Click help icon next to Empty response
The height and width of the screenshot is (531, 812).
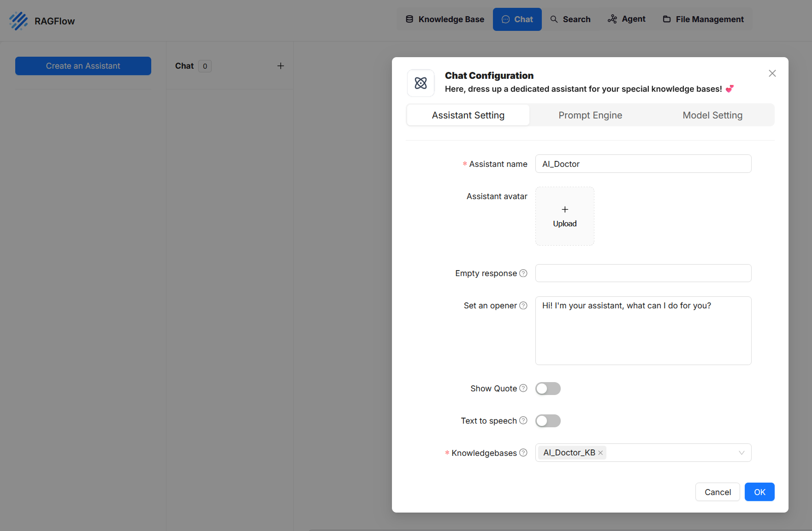coord(523,273)
